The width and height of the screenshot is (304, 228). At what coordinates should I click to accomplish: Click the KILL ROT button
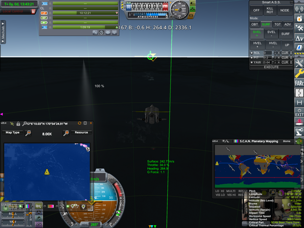tap(270, 10)
